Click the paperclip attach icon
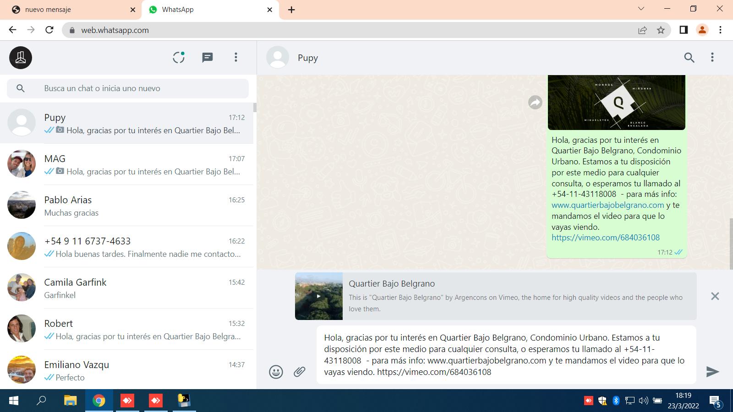The width and height of the screenshot is (733, 412). tap(300, 372)
